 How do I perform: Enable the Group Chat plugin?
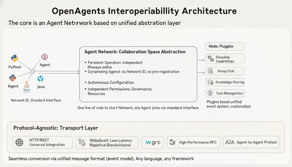pyautogui.click(x=225, y=71)
